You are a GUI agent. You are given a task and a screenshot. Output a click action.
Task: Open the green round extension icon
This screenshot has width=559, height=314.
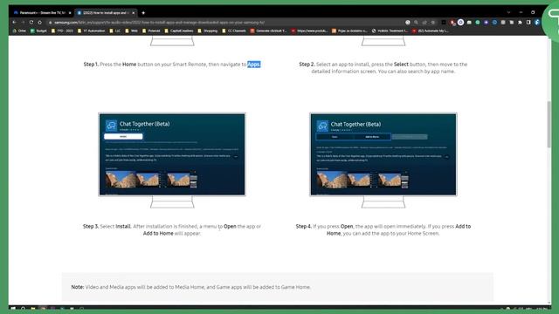tap(478, 22)
